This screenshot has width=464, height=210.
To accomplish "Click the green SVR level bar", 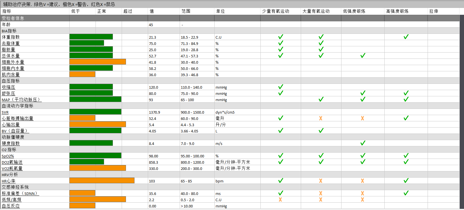I will 95,112.
